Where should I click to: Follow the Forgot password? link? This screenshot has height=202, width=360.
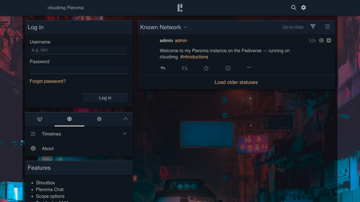coord(48,81)
